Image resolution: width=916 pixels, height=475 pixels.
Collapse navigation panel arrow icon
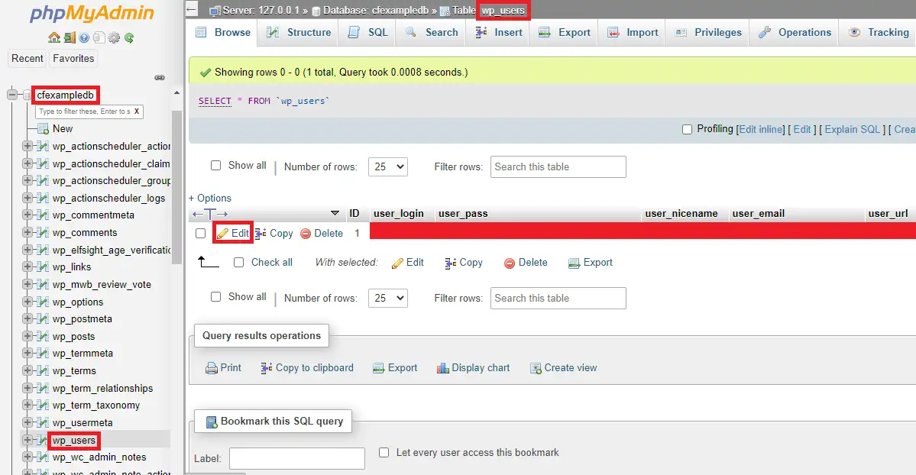(x=193, y=9)
